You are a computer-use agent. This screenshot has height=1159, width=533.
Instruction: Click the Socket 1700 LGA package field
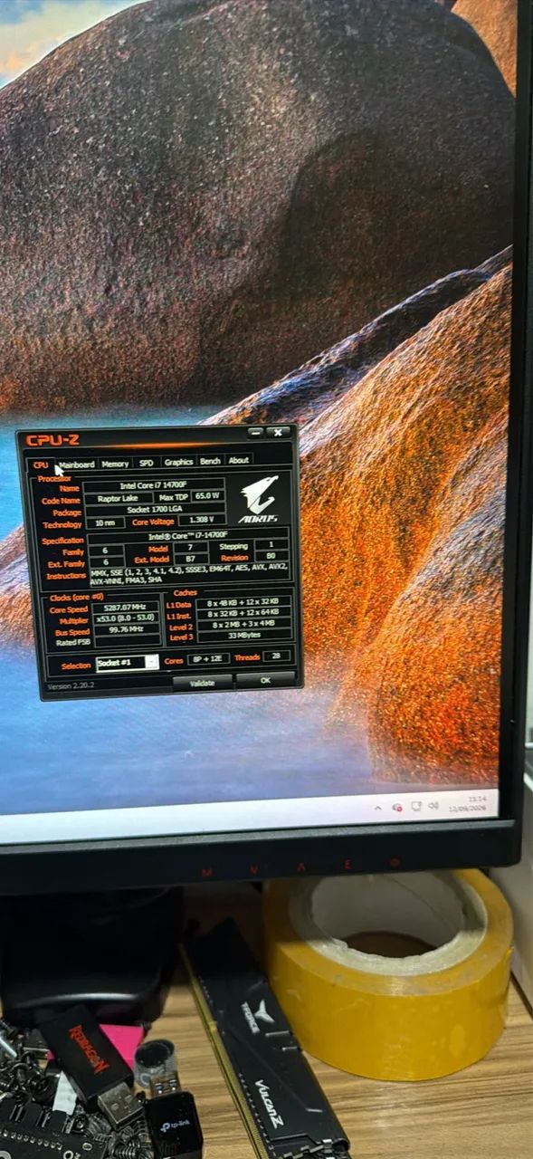pos(155,510)
